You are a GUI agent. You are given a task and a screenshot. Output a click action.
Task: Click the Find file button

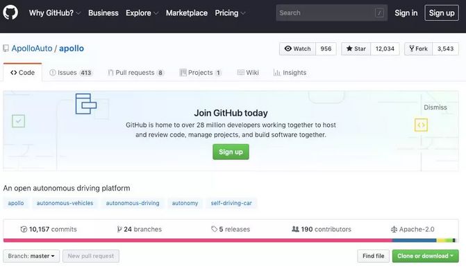click(373, 256)
